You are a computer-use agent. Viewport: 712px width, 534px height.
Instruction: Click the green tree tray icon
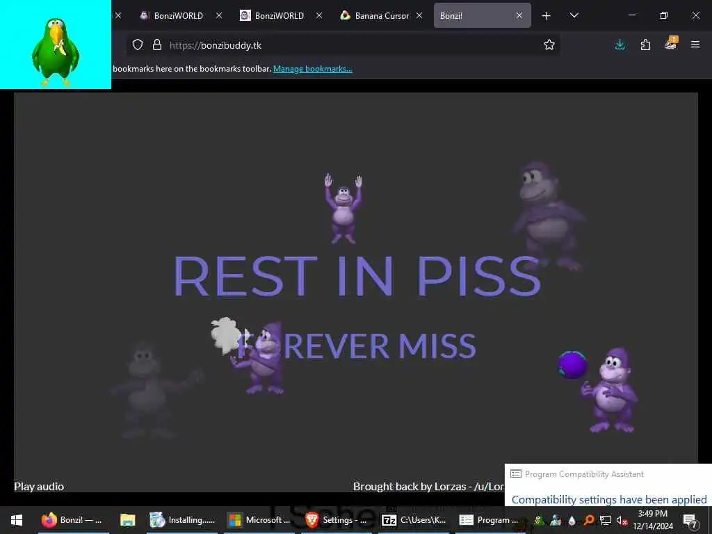pyautogui.click(x=539, y=520)
